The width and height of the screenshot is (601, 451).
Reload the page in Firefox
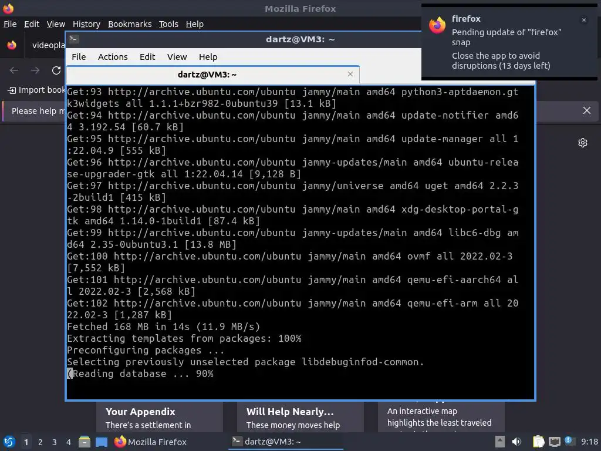point(56,70)
